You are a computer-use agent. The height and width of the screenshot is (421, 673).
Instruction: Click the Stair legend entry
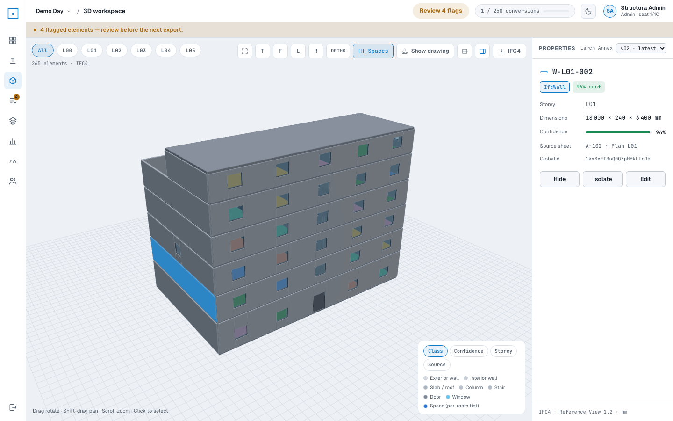(x=496, y=388)
